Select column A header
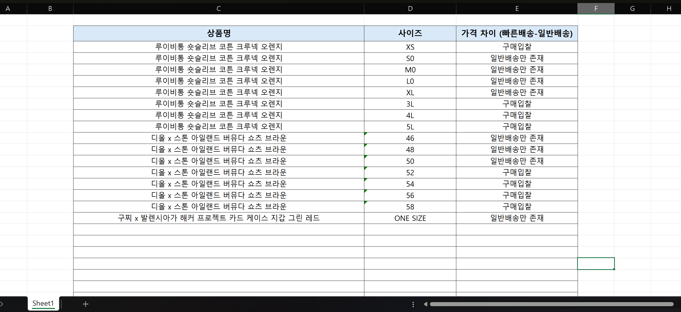Viewport: 681px width, 312px height. coord(8,8)
